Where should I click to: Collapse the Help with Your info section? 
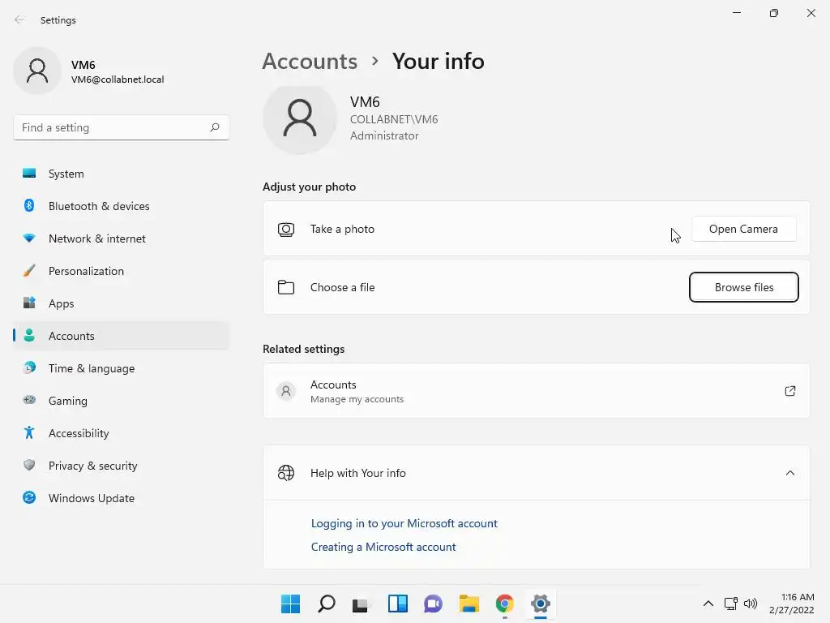(x=790, y=473)
